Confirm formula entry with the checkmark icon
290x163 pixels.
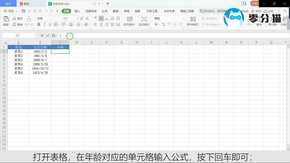(47, 35)
